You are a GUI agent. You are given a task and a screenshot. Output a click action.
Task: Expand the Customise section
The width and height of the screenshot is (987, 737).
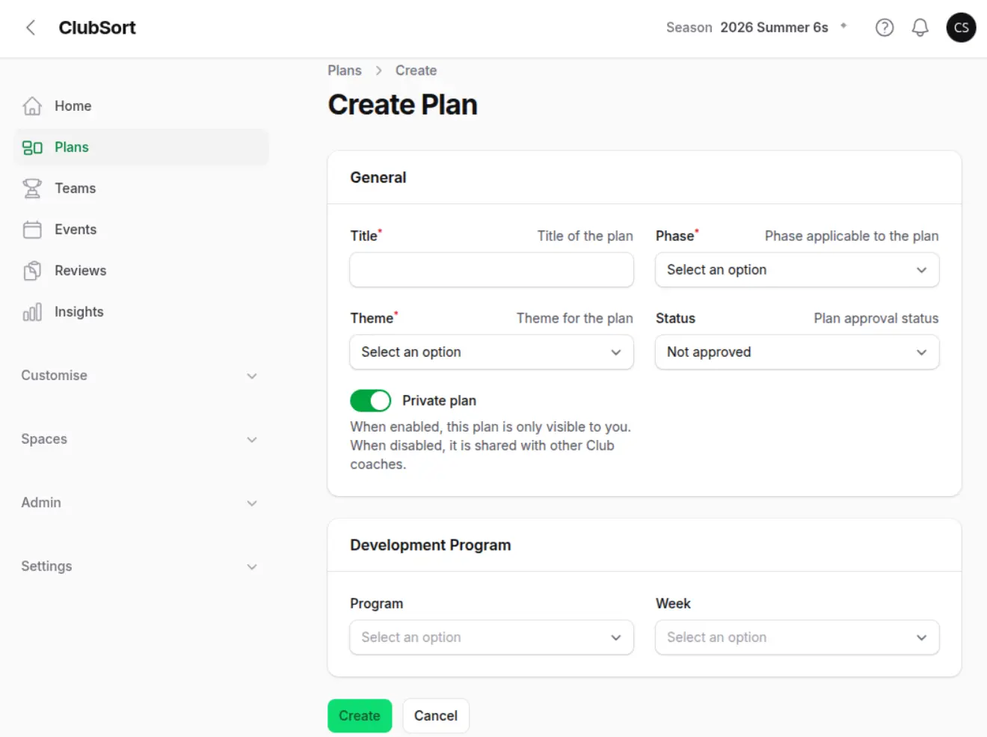coord(139,376)
